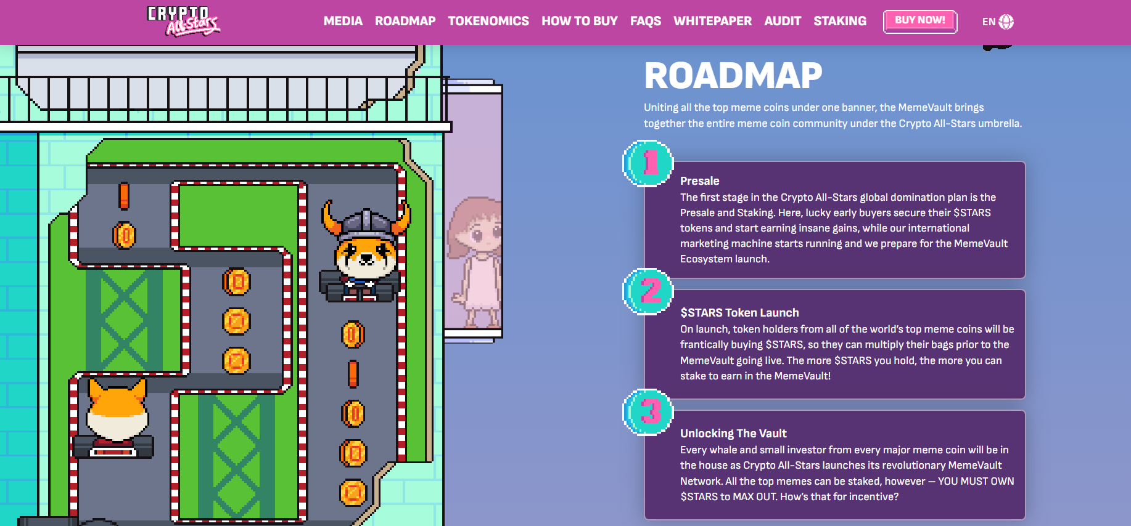Screen dimensions: 1131x526
Task: Click the Unlocking The Vault card
Action: [835, 465]
